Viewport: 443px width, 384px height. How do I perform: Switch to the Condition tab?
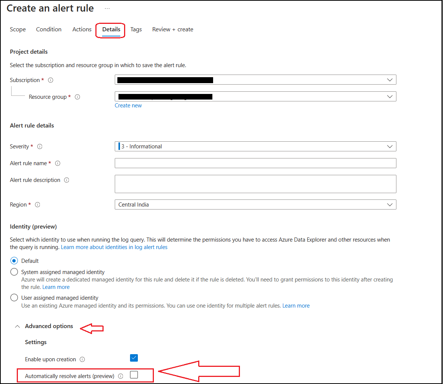(x=49, y=29)
